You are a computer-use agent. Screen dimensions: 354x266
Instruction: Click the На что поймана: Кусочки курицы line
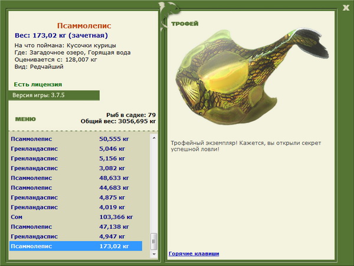pyautogui.click(x=65, y=46)
